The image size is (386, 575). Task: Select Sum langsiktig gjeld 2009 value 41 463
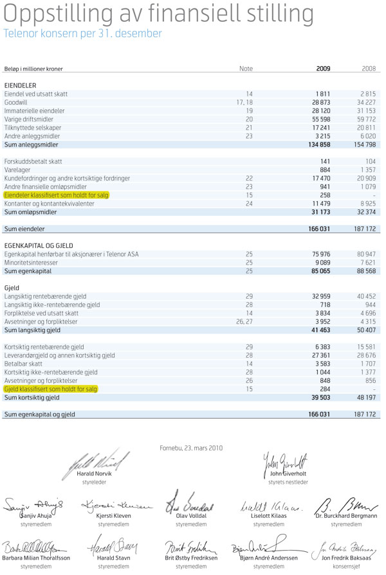[321, 330]
